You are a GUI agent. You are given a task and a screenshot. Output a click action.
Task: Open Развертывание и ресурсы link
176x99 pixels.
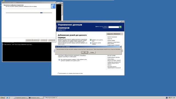click(114, 57)
